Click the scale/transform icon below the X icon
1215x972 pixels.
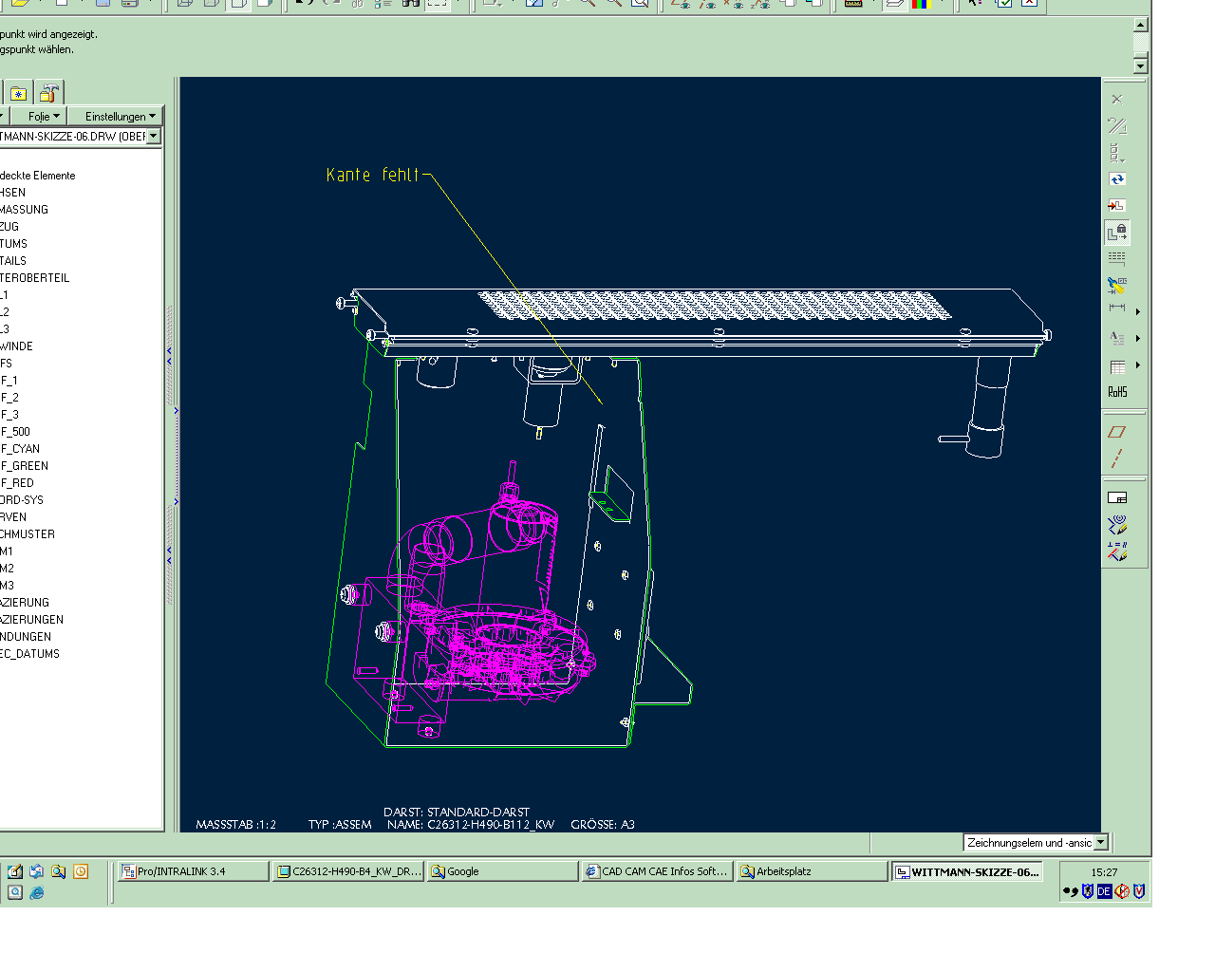1117,125
